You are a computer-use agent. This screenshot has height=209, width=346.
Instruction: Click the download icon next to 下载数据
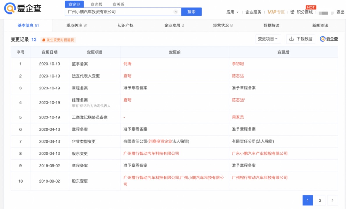(x=292, y=39)
